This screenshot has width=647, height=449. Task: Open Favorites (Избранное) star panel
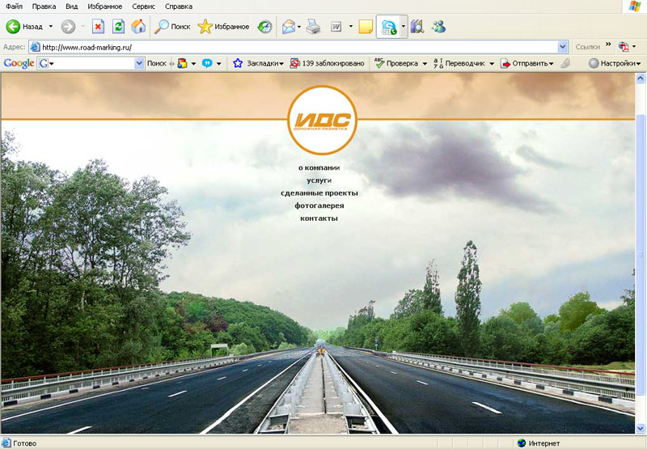tap(223, 27)
